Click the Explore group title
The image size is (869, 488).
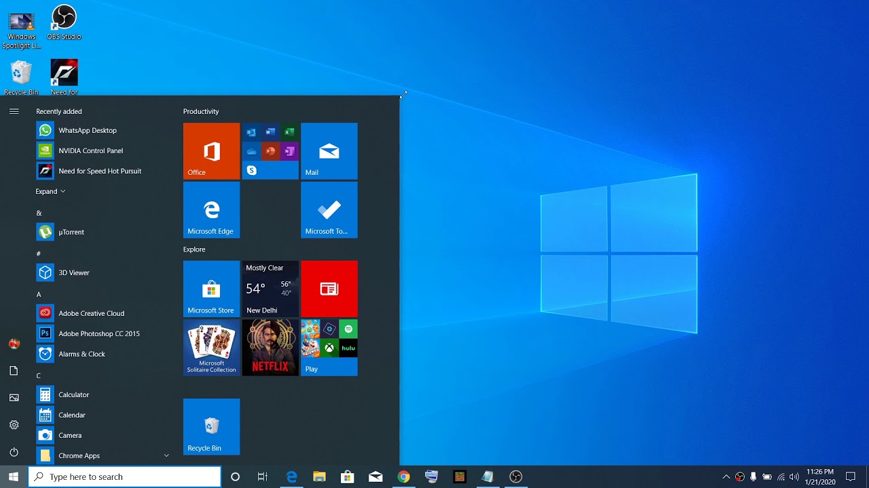point(194,249)
